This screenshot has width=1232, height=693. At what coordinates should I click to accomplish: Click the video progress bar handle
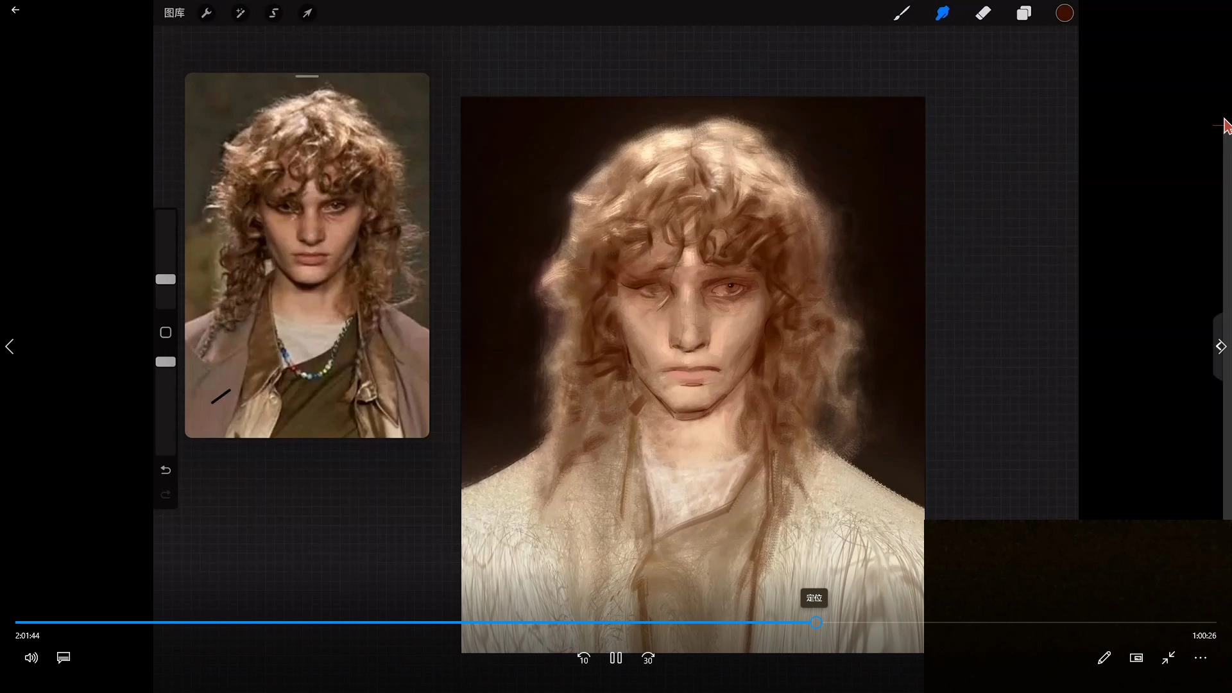tap(816, 622)
